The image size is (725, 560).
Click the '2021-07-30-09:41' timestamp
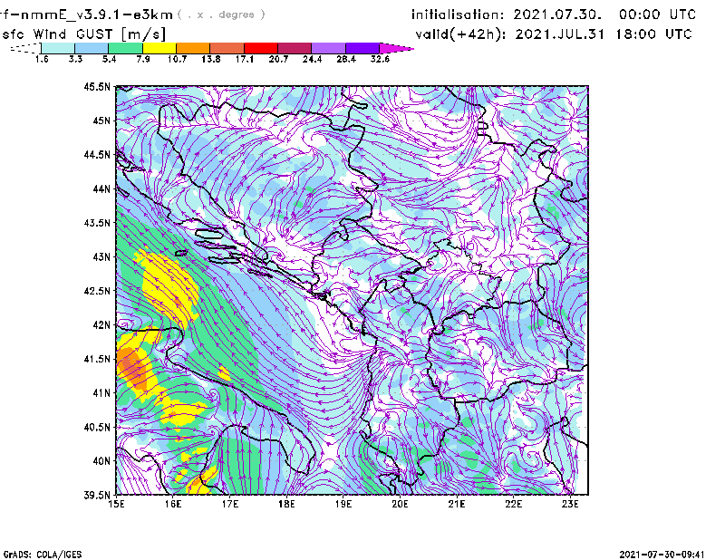coord(662,555)
